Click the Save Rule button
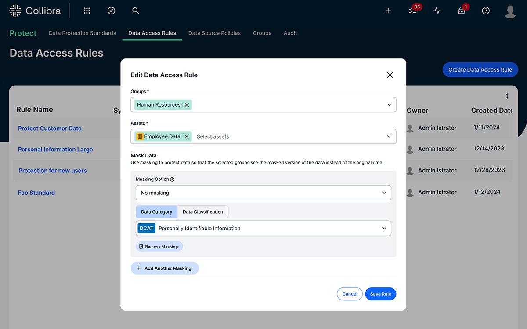 click(380, 294)
